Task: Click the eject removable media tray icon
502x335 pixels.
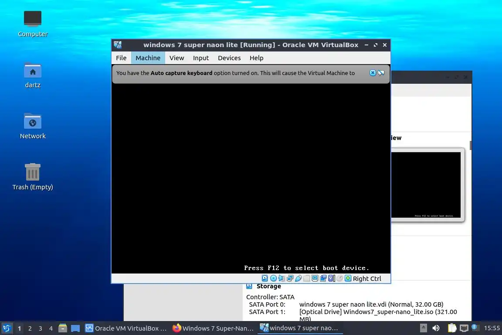Action: [423, 328]
